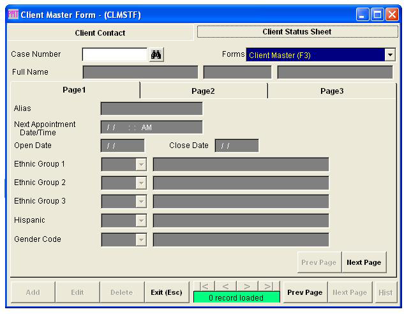Click the 'Gender Code' label
404x314 pixels.
[38, 239]
